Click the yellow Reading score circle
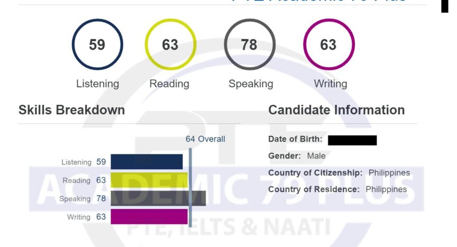This screenshot has height=247, width=457. point(170,44)
